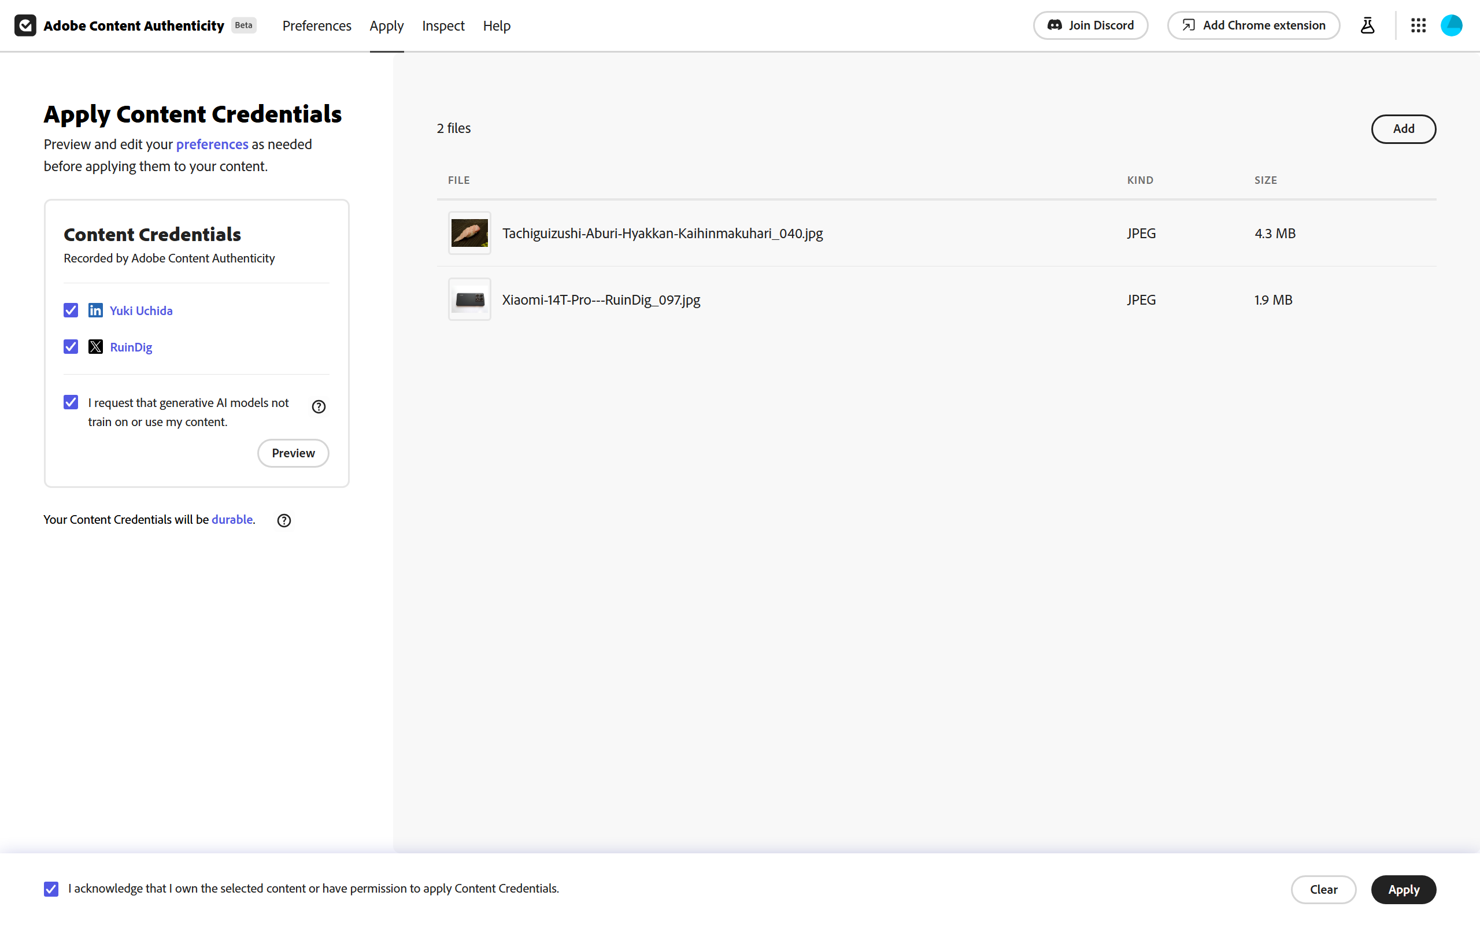Screen dimensions: 1480x925
Task: Follow the preferences link
Action: click(212, 145)
